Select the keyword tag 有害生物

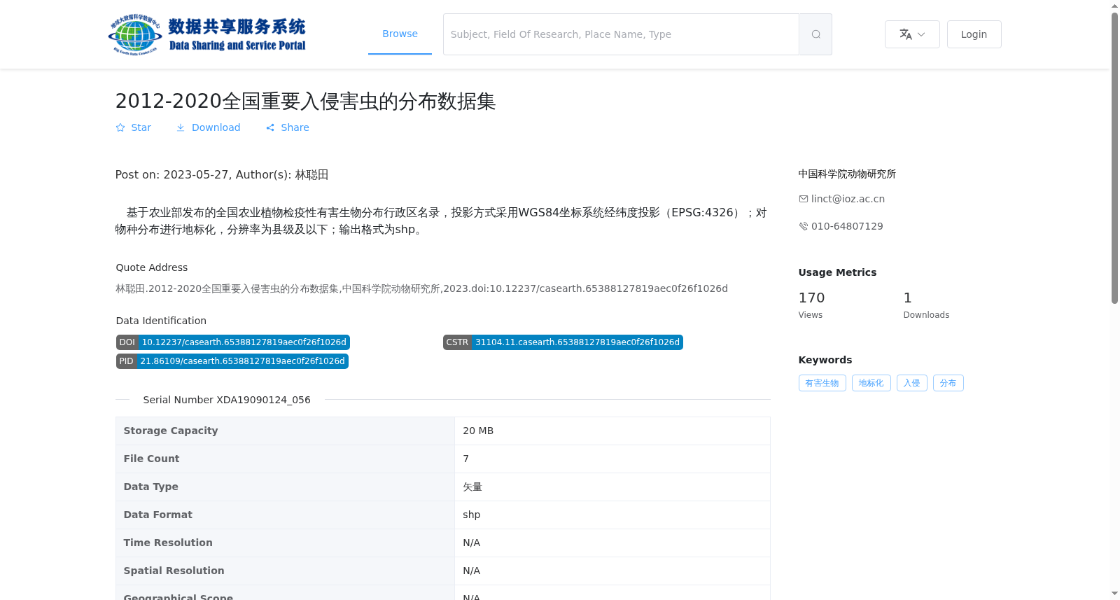click(822, 383)
